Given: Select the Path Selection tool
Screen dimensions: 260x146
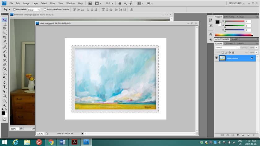Looking at the screenshot, I should (x=4, y=91).
